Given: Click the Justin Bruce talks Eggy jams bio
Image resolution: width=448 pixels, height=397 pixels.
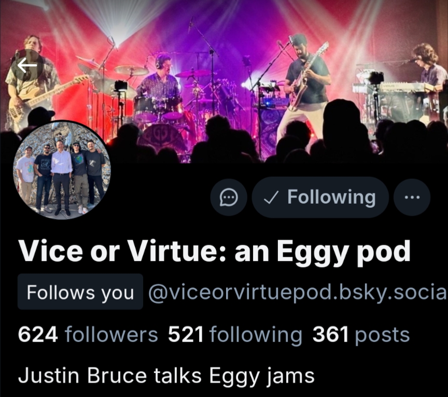Looking at the screenshot, I should (x=166, y=376).
